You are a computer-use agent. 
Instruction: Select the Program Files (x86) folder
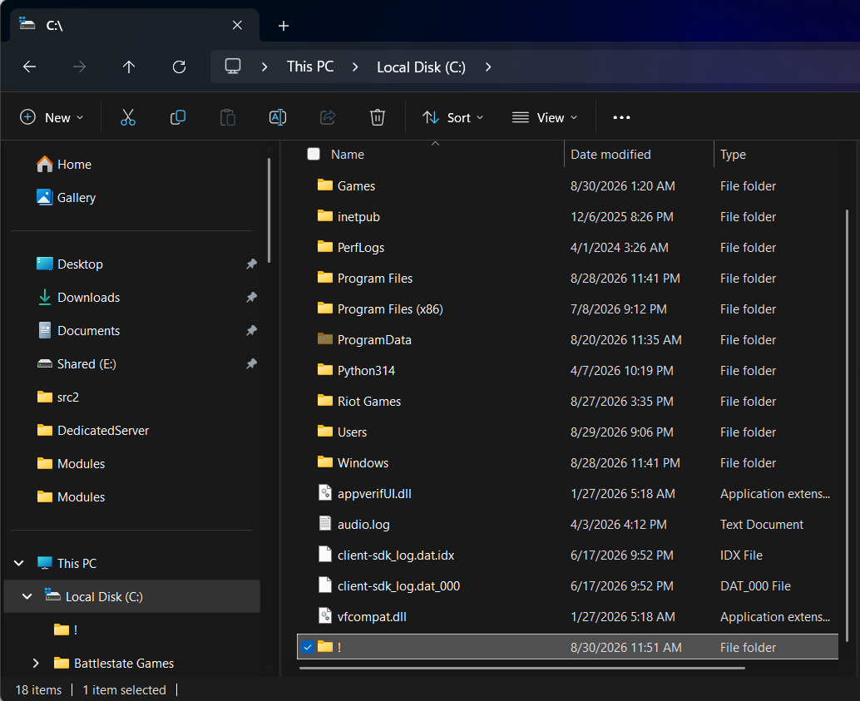(567, 309)
